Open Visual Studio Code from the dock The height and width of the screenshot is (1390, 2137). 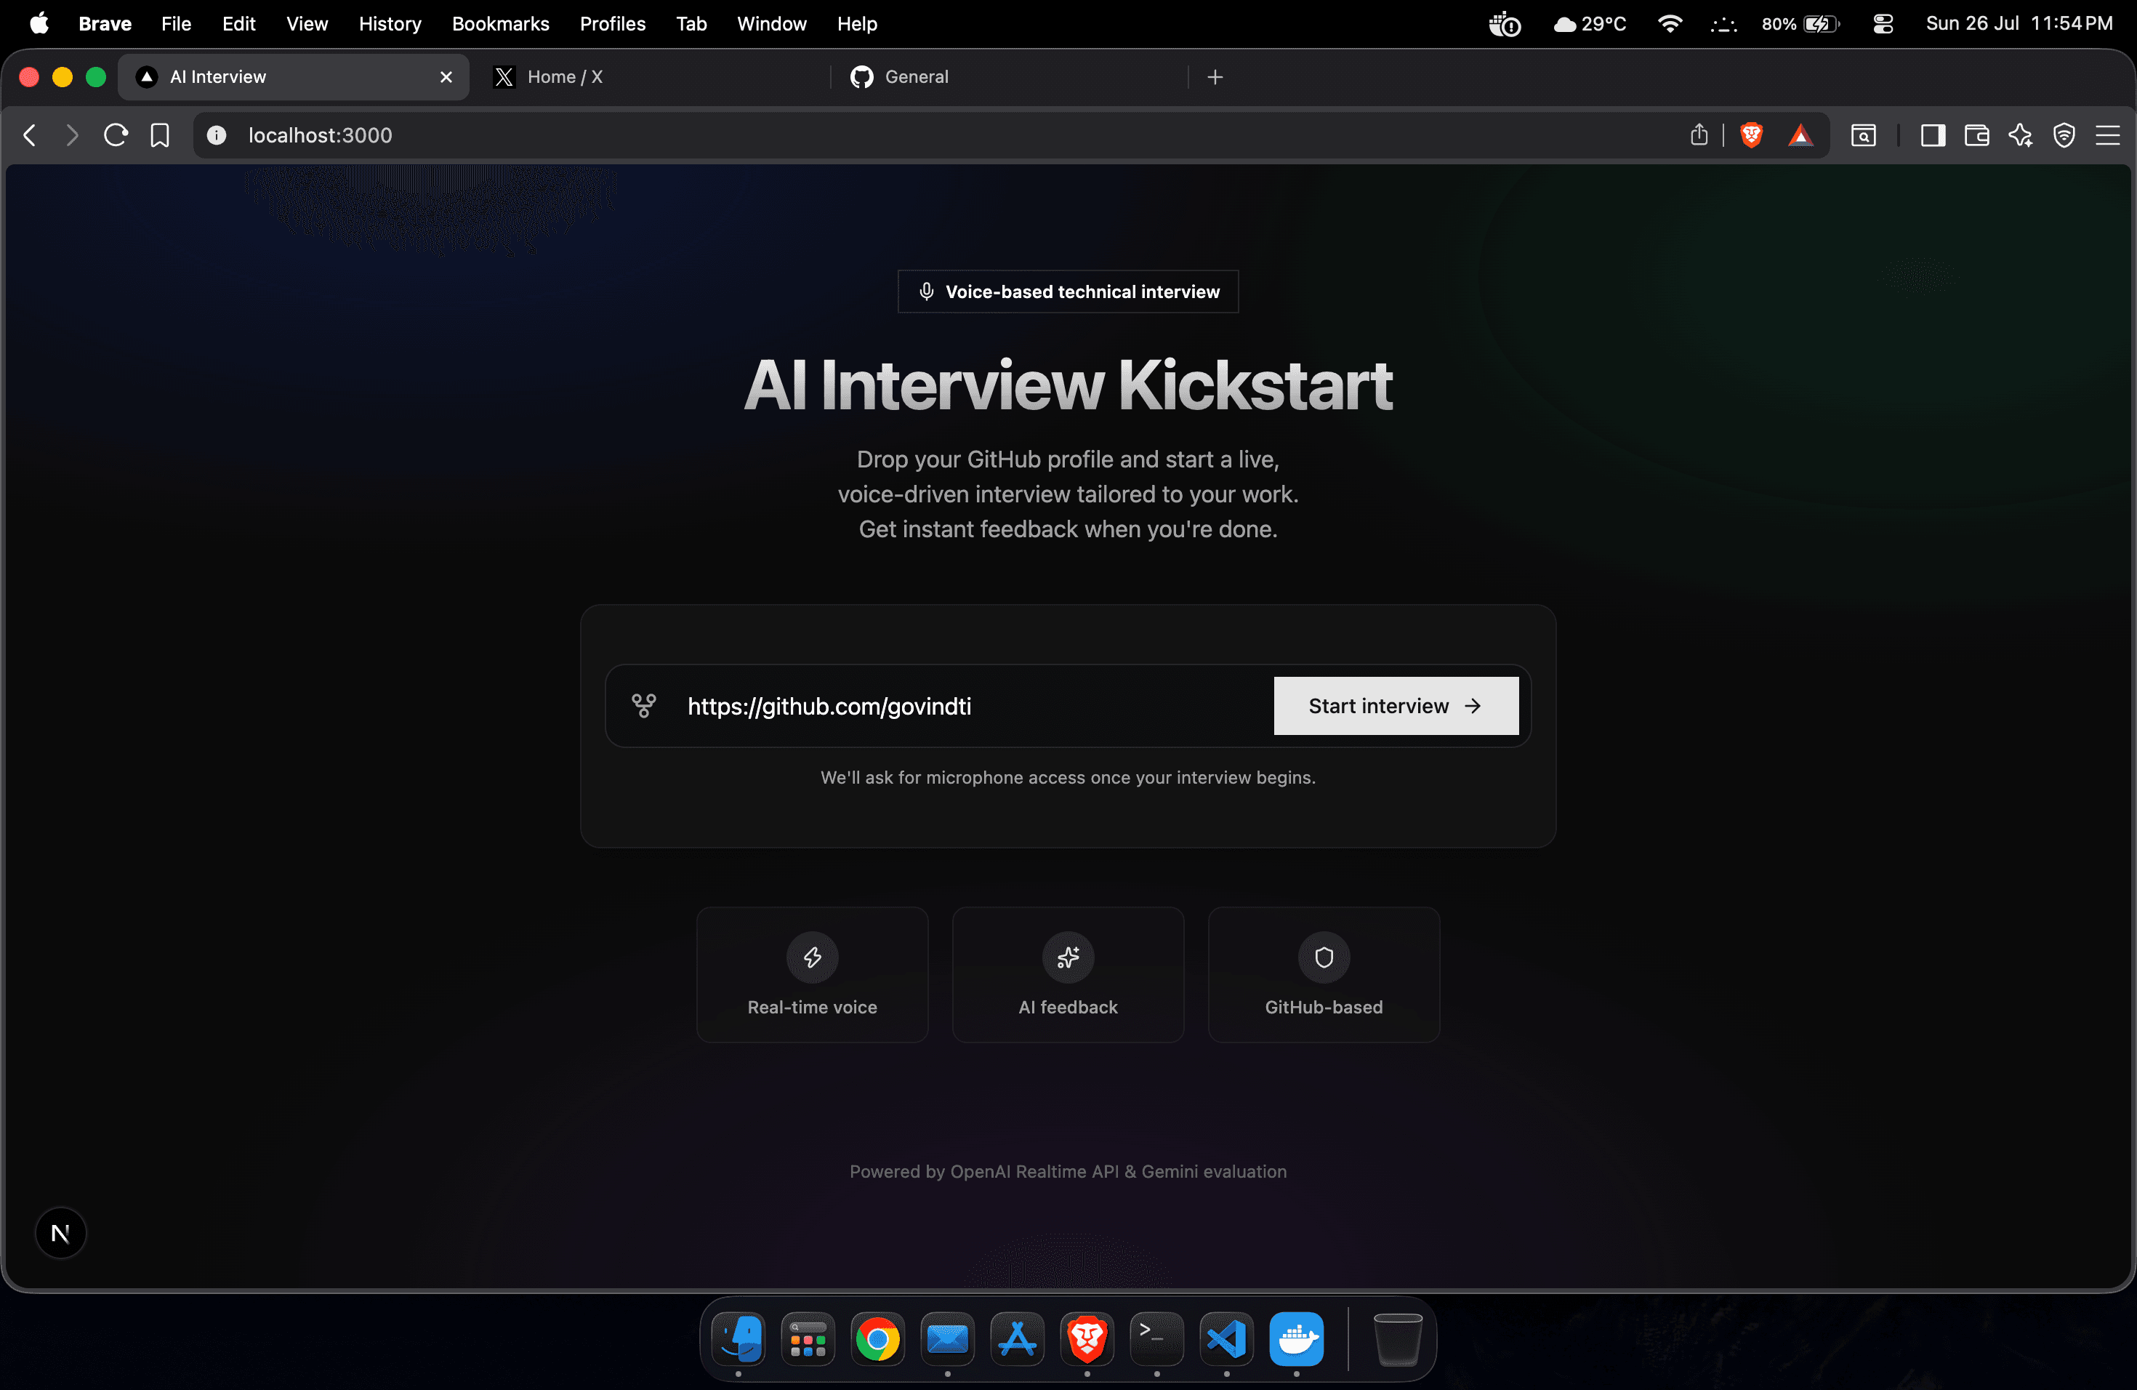click(x=1226, y=1339)
